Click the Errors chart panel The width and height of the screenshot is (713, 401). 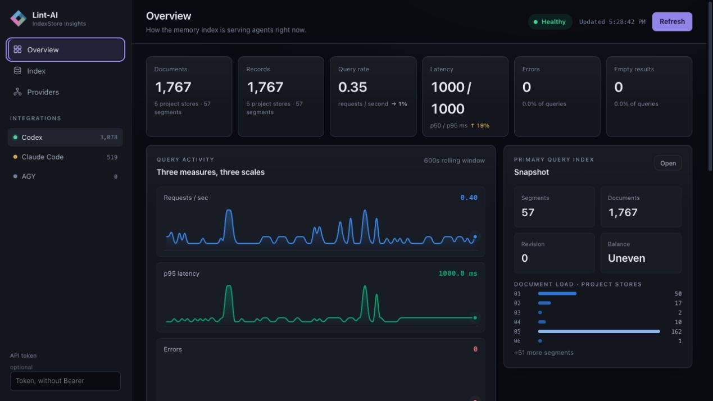pos(321,370)
